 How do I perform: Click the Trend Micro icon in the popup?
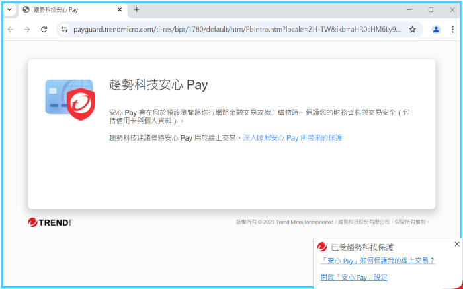click(322, 247)
